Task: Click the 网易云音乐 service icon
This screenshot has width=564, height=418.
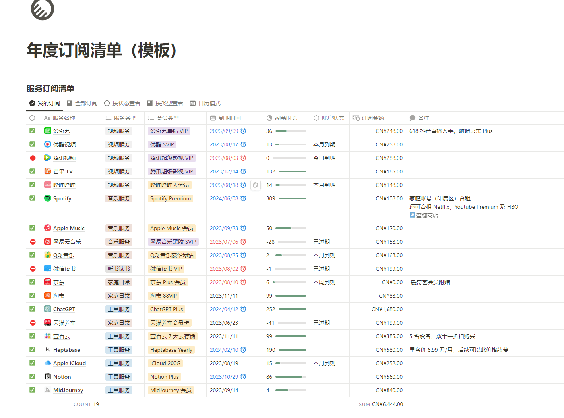Action: (48, 241)
